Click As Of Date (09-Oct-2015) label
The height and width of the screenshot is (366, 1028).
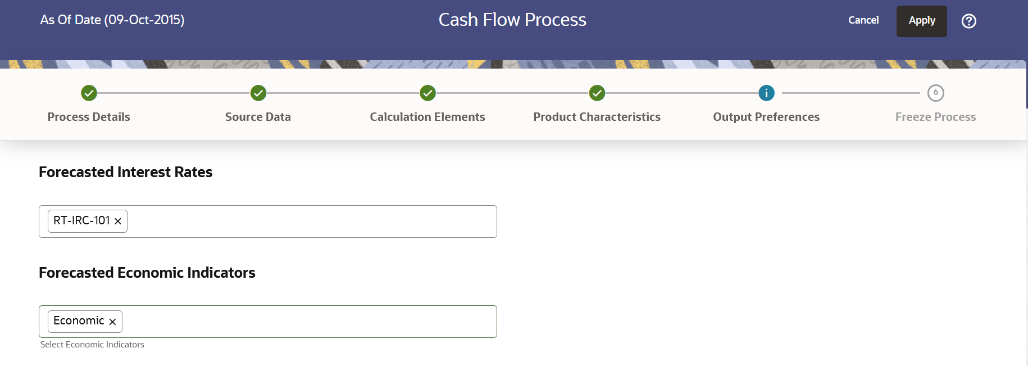point(112,20)
